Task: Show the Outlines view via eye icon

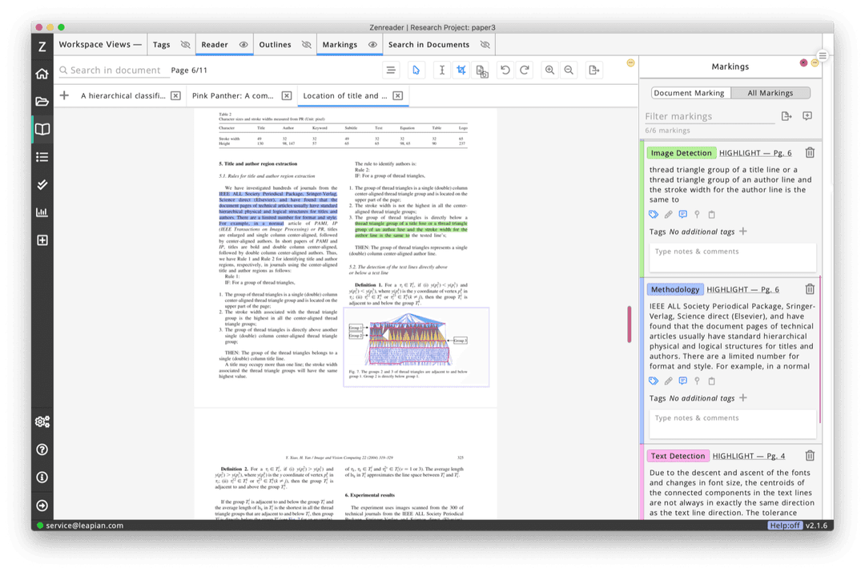Action: (x=306, y=45)
